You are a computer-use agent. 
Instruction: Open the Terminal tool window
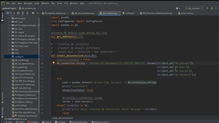60,122
